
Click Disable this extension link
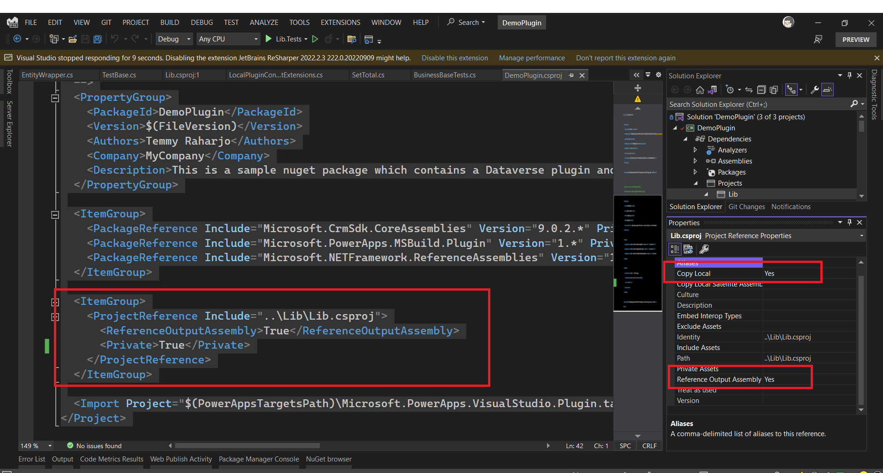point(455,58)
